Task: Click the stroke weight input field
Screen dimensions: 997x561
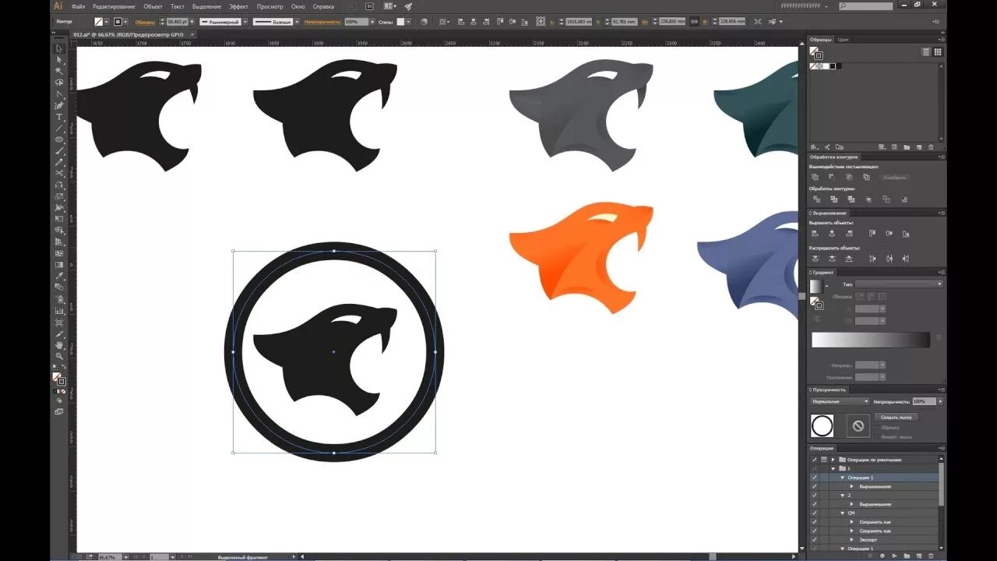Action: [177, 22]
